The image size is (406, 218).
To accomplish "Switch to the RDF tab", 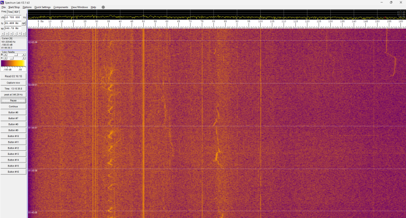I will pos(16,12).
